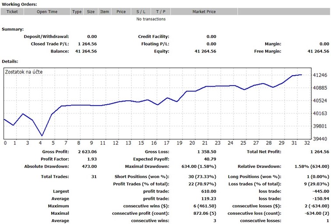The image size is (331, 224).
Task: Click the Size column header
Action: (91, 12)
